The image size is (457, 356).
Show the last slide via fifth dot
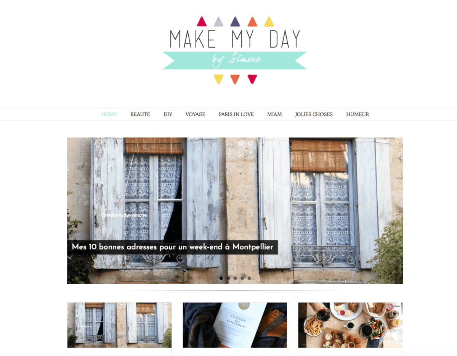point(249,278)
